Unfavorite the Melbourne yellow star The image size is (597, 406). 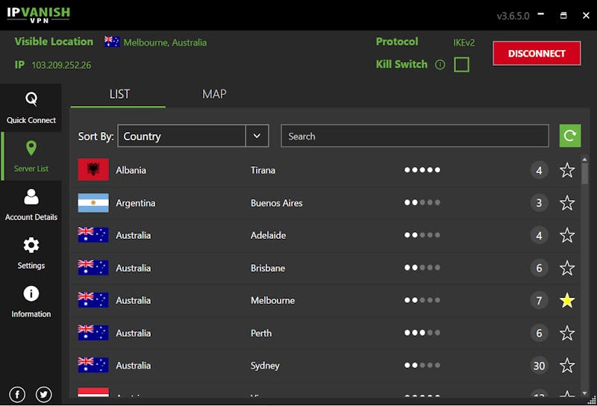click(x=567, y=300)
